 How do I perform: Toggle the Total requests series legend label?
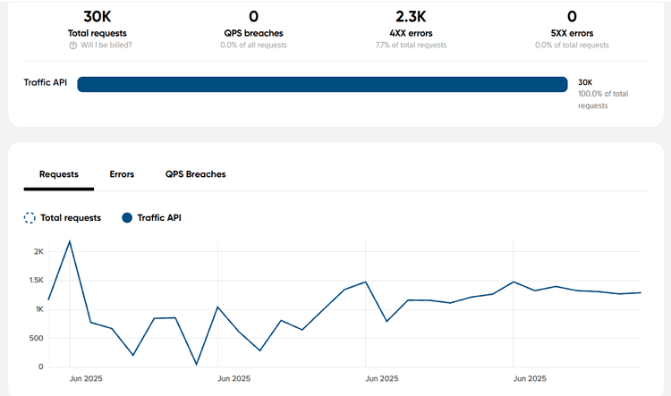point(71,217)
